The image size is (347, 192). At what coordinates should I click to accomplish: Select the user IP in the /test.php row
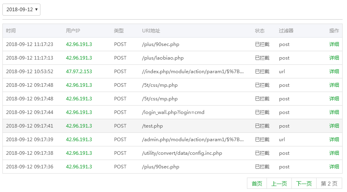click(x=79, y=126)
